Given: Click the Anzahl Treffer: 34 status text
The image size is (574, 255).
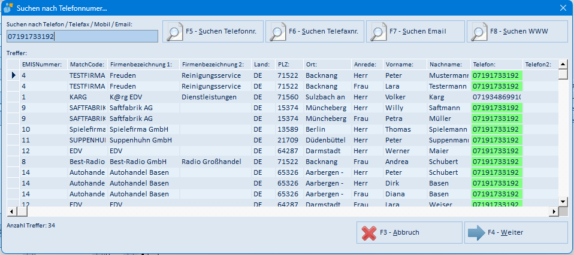Looking at the screenshot, I should pos(31,225).
